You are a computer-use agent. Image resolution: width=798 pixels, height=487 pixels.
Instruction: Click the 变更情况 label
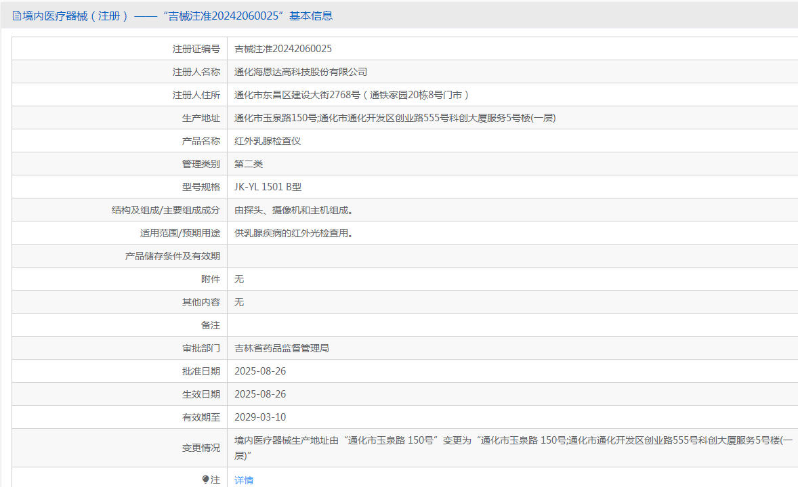(201, 448)
